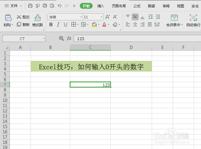
Task: Align text right
Action: pos(142,24)
